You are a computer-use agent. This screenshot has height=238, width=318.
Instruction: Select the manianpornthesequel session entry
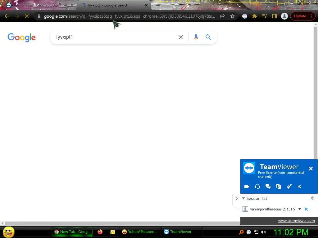coord(272,209)
